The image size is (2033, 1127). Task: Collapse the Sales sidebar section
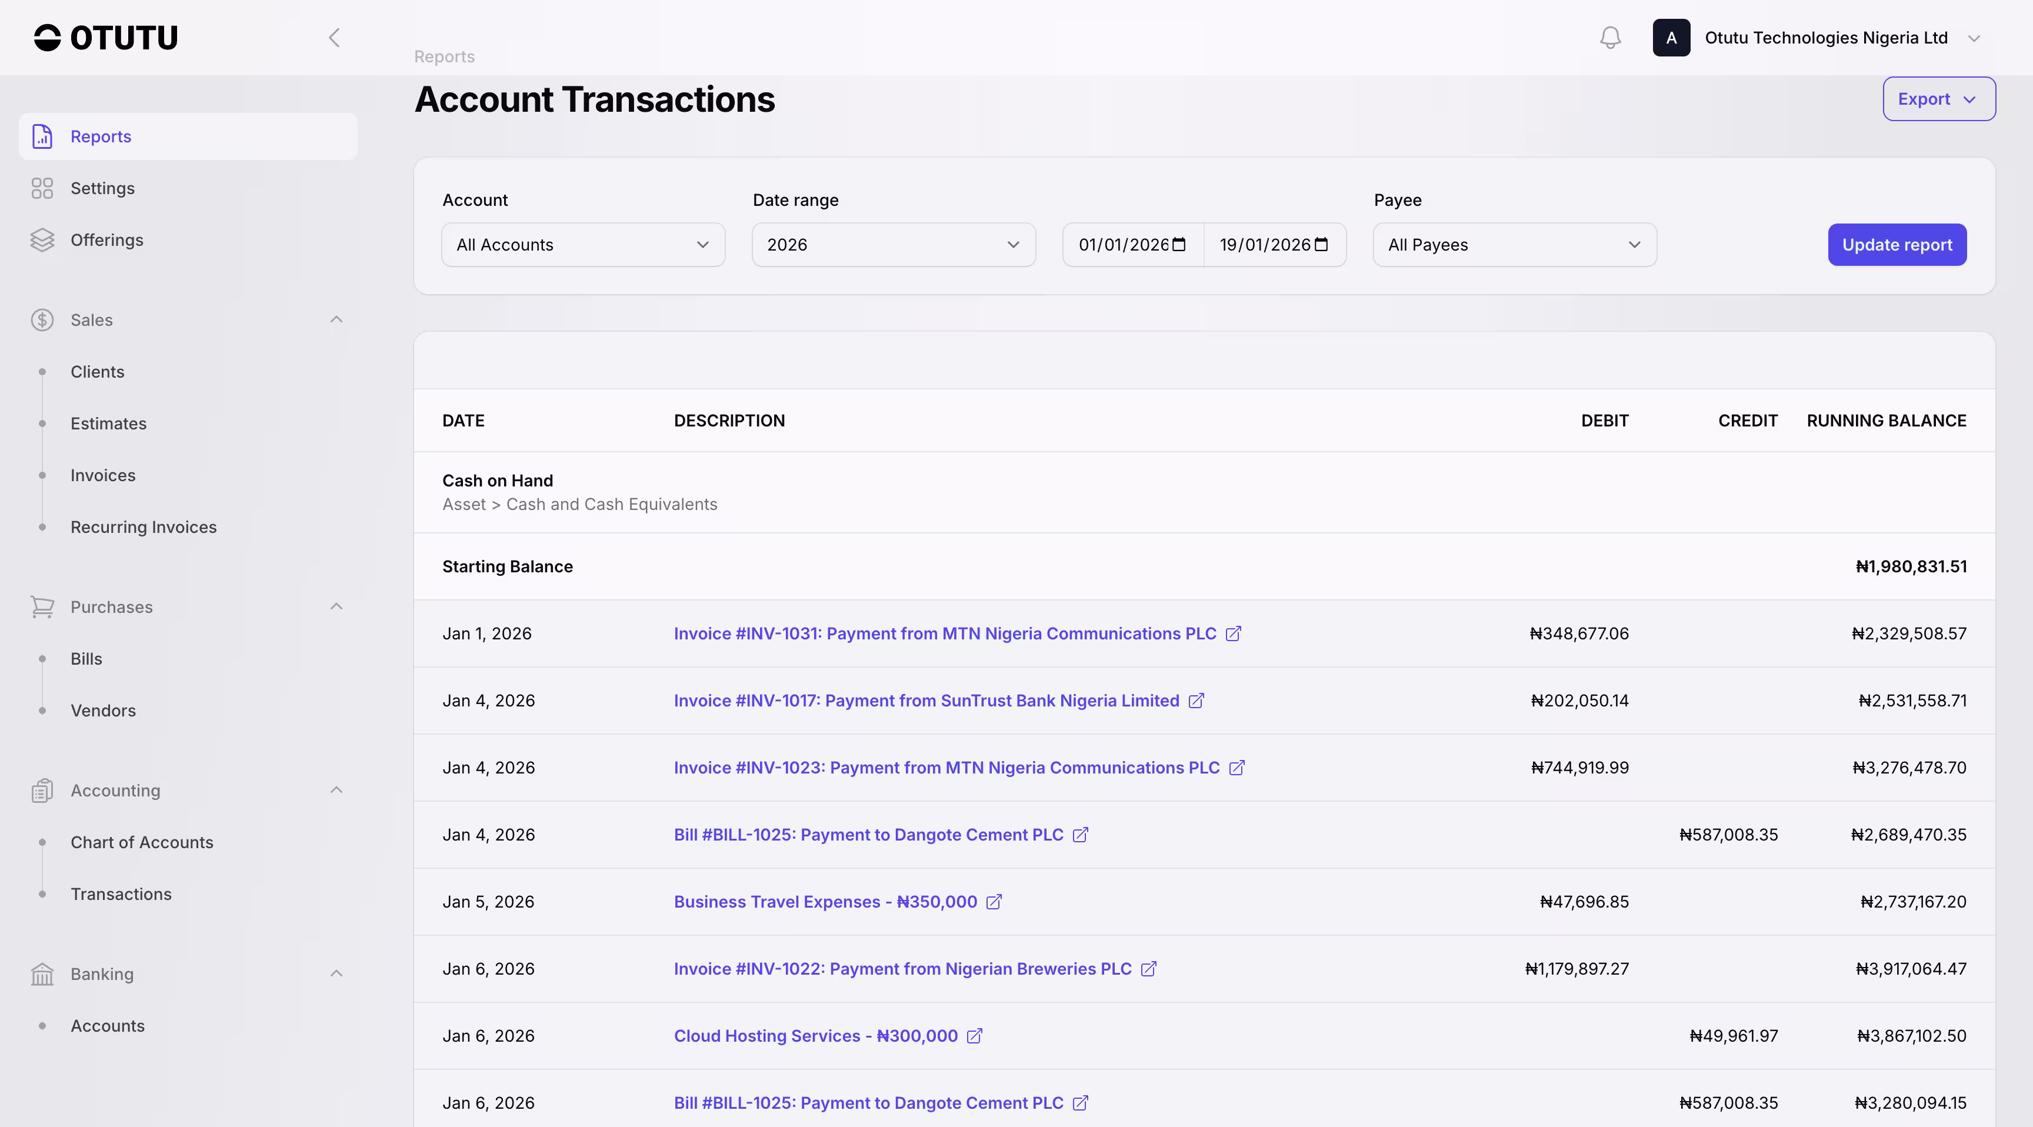(x=336, y=319)
